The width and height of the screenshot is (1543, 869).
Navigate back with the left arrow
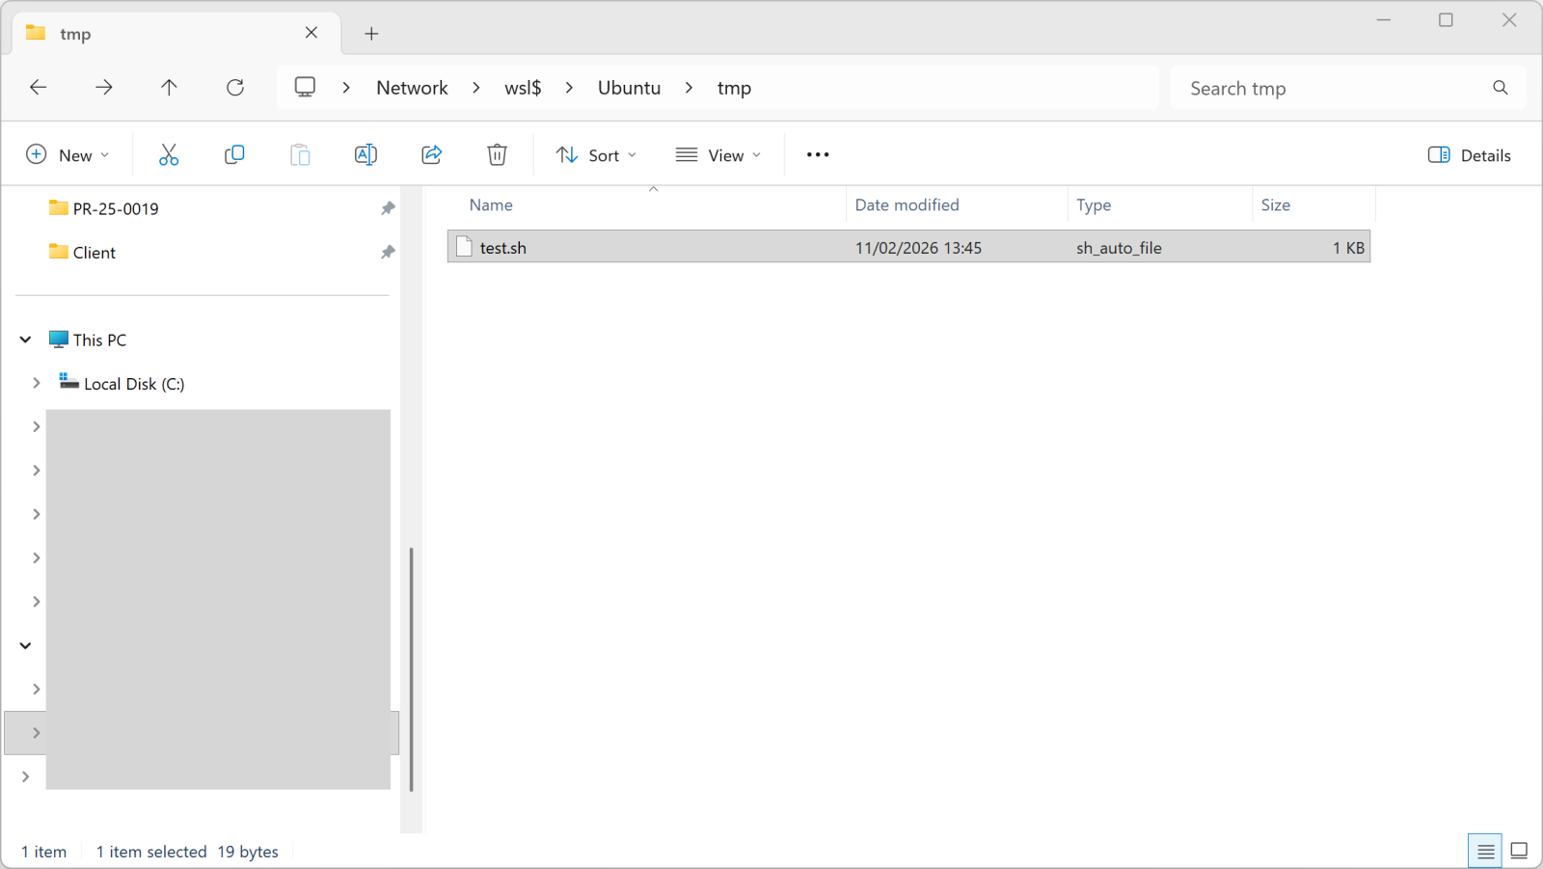coord(39,88)
